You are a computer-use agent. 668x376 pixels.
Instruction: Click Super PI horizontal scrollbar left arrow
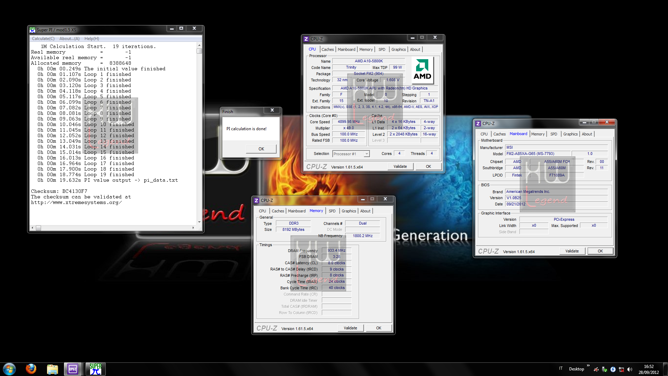click(x=32, y=228)
